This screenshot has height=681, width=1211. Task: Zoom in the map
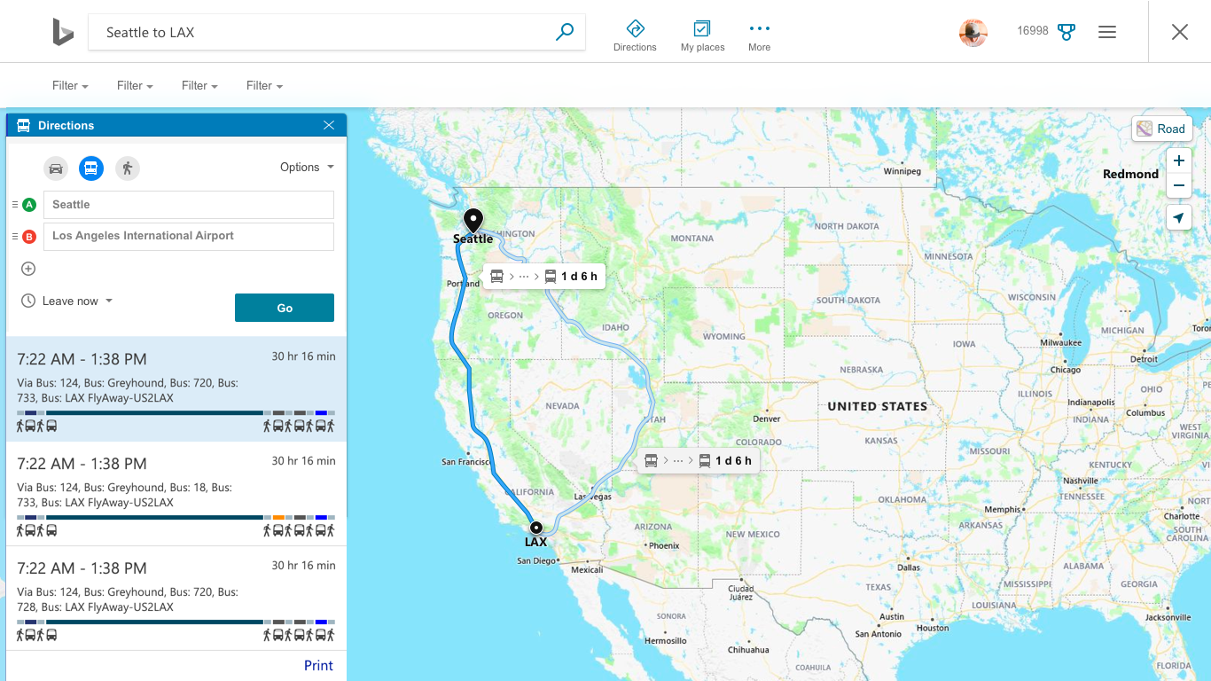pyautogui.click(x=1179, y=161)
